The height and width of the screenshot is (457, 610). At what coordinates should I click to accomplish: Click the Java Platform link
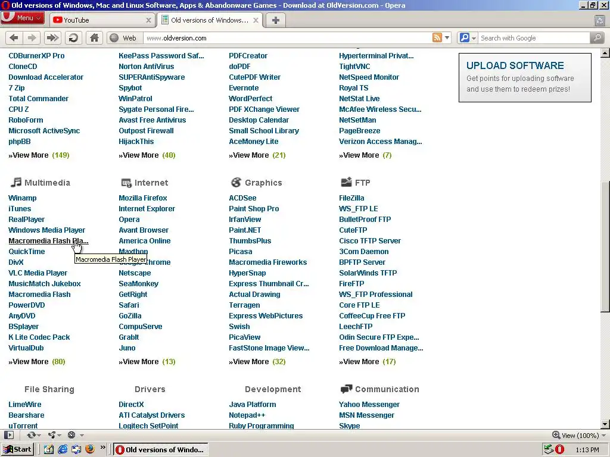253,405
